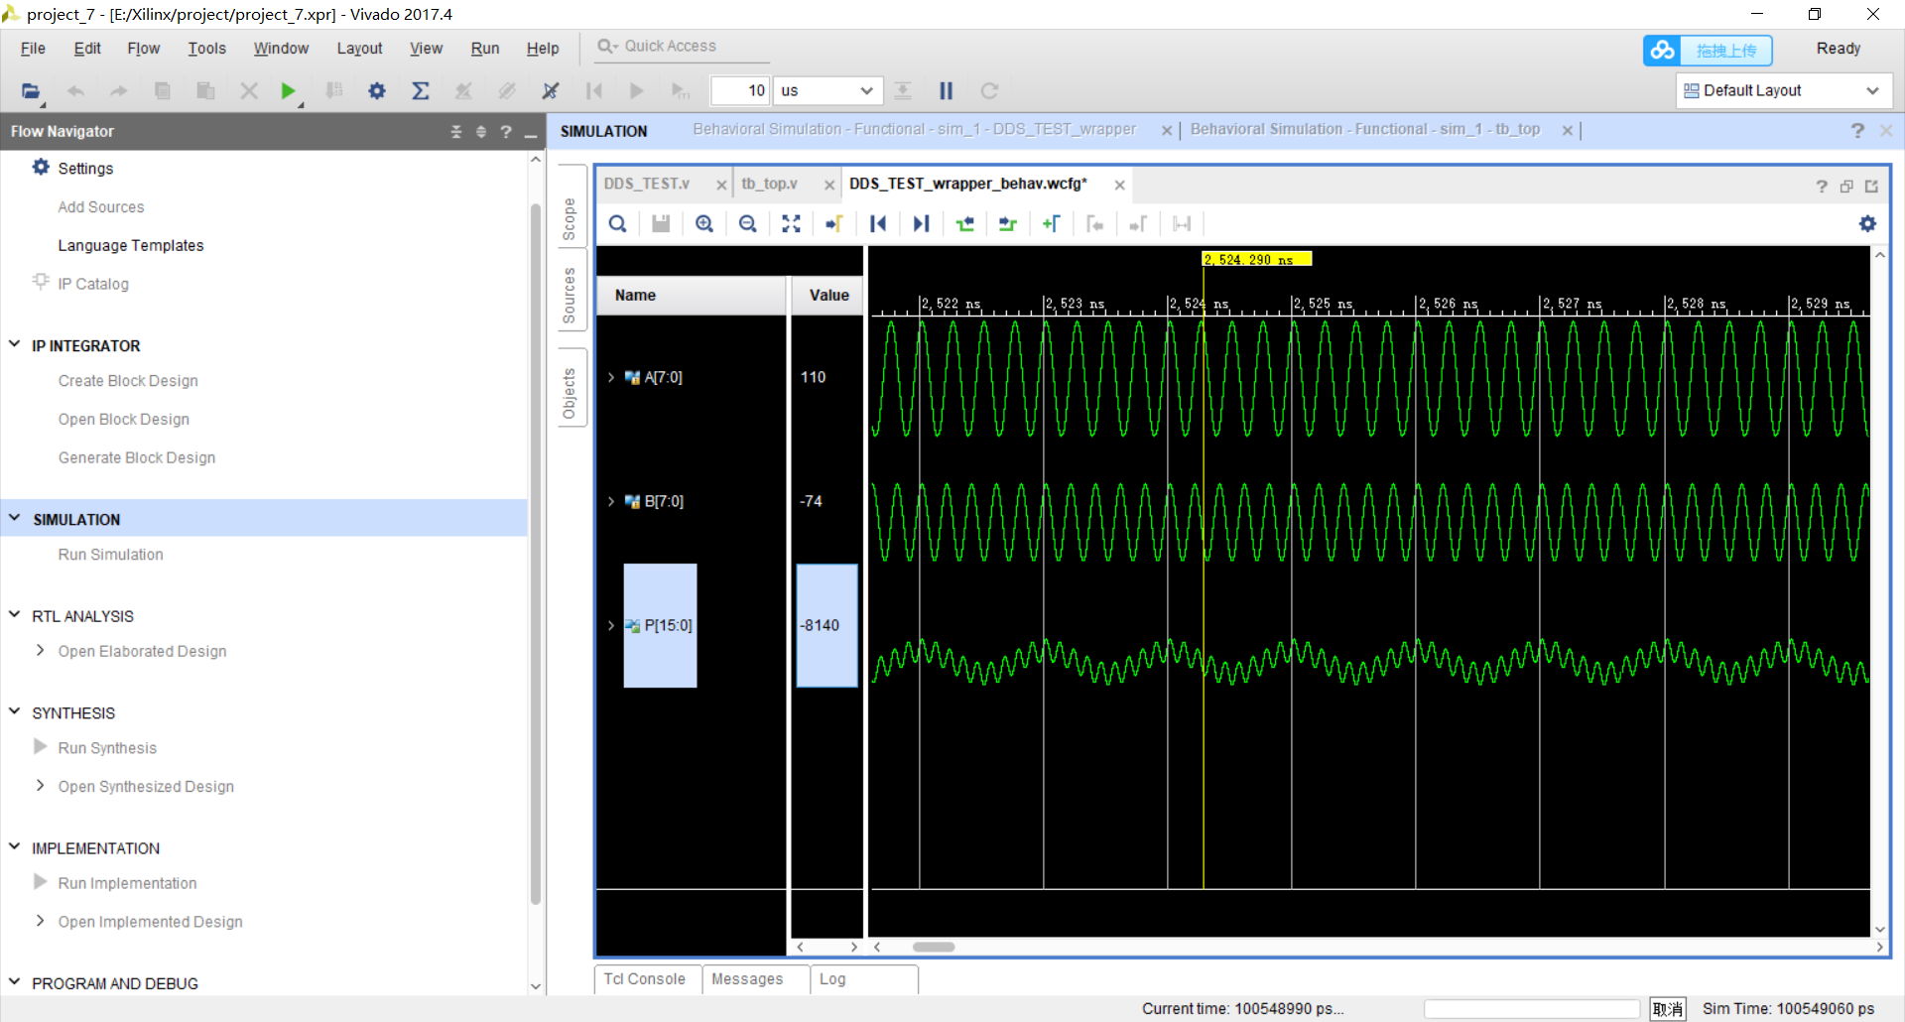Viewport: 1905px width, 1022px height.
Task: Close the DDS_TEST_wrapper_behav.wcfg tab
Action: [1119, 185]
